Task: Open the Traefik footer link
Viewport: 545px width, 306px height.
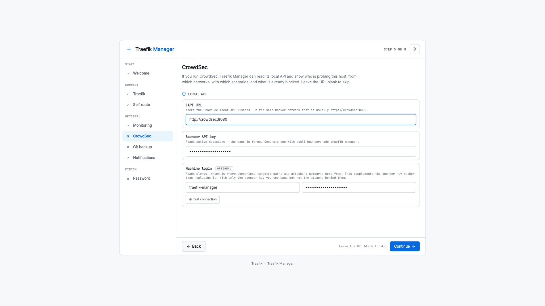Action: [257, 263]
